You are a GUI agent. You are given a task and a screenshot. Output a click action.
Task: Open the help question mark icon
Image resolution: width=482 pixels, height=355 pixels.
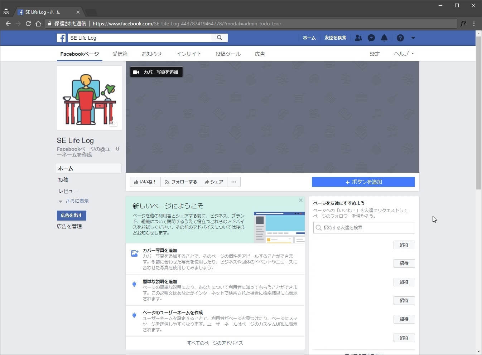(x=400, y=38)
